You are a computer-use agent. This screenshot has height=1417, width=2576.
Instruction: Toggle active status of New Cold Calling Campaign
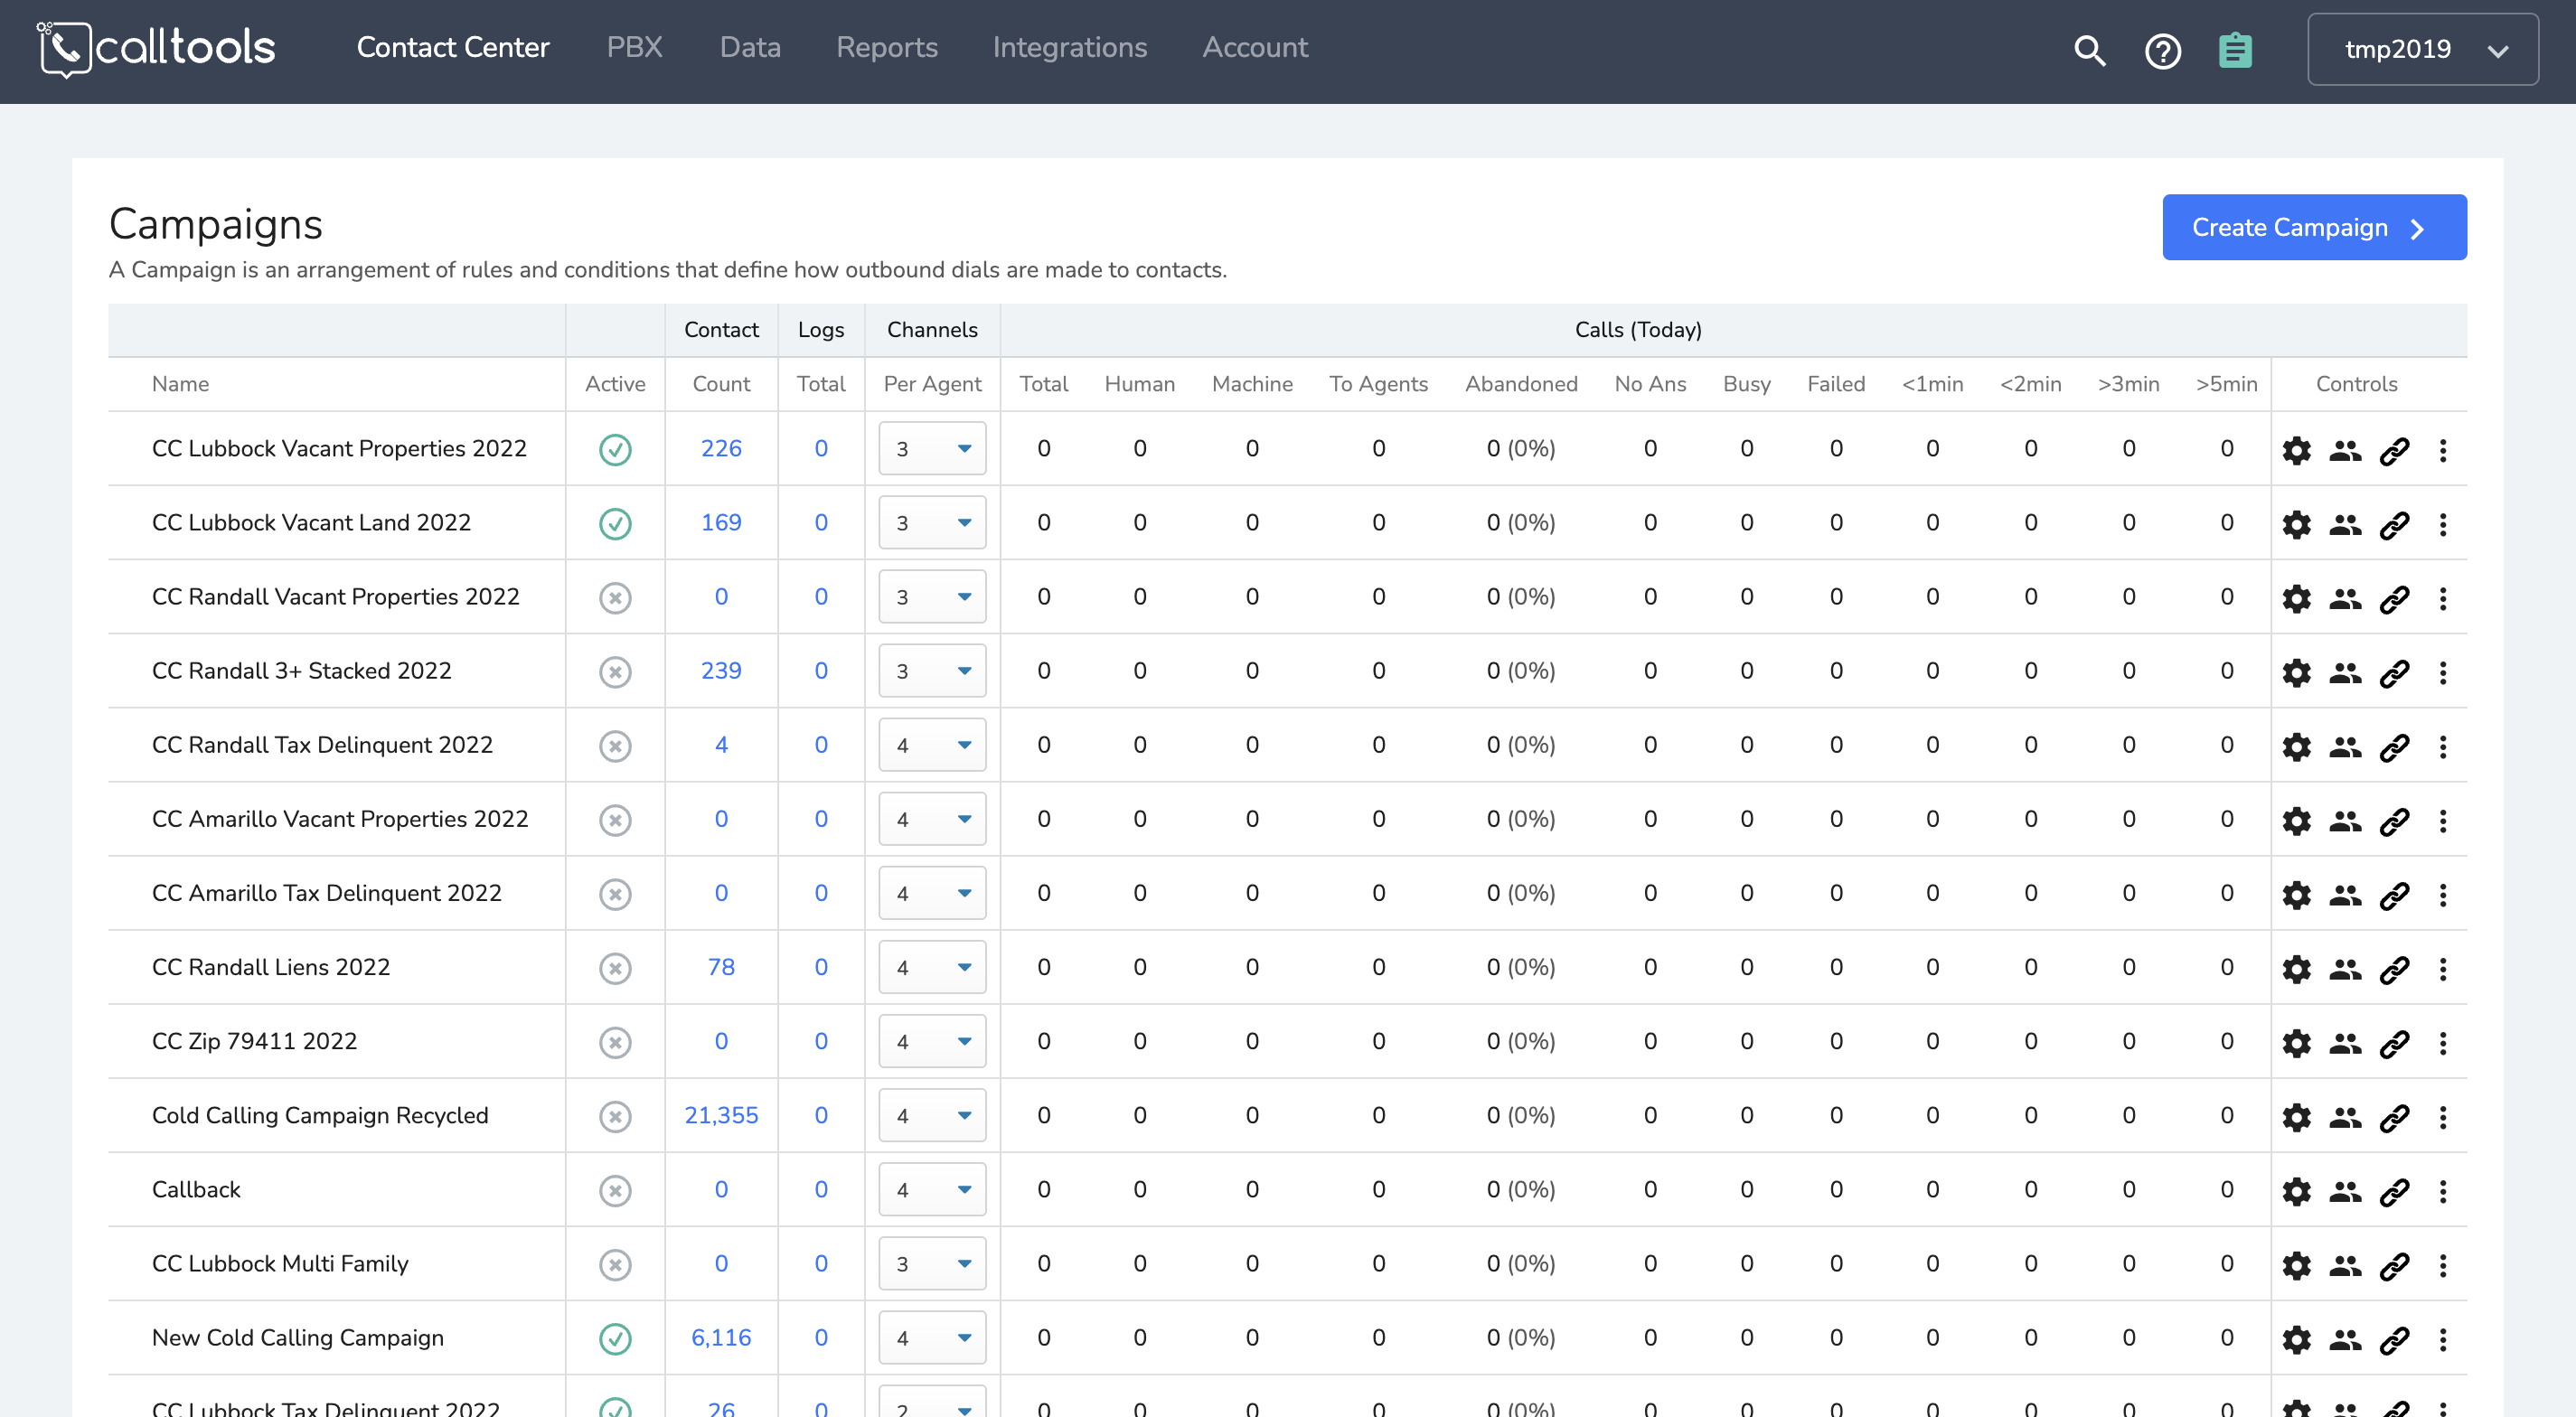[615, 1338]
